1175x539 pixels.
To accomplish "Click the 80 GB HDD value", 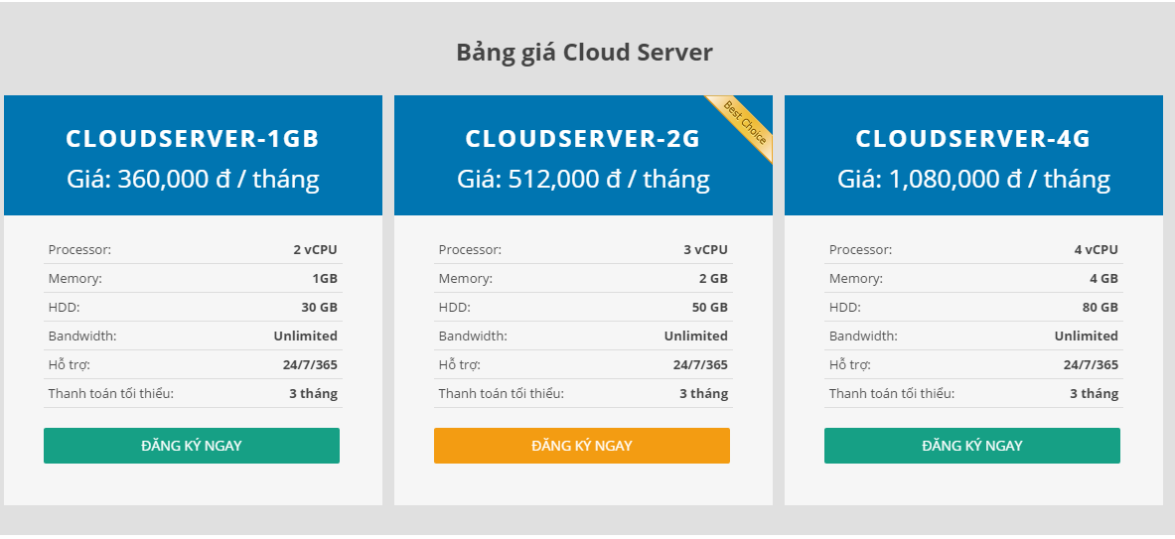I will tap(1101, 307).
